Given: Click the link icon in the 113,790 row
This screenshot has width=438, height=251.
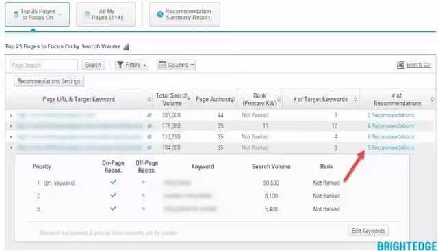Looking at the screenshot, I should 149,137.
